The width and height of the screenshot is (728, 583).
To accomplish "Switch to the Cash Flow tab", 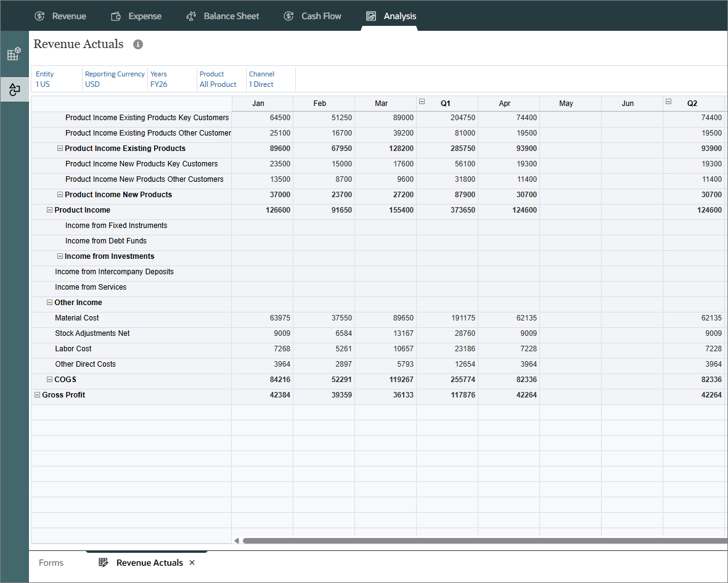I will point(313,16).
